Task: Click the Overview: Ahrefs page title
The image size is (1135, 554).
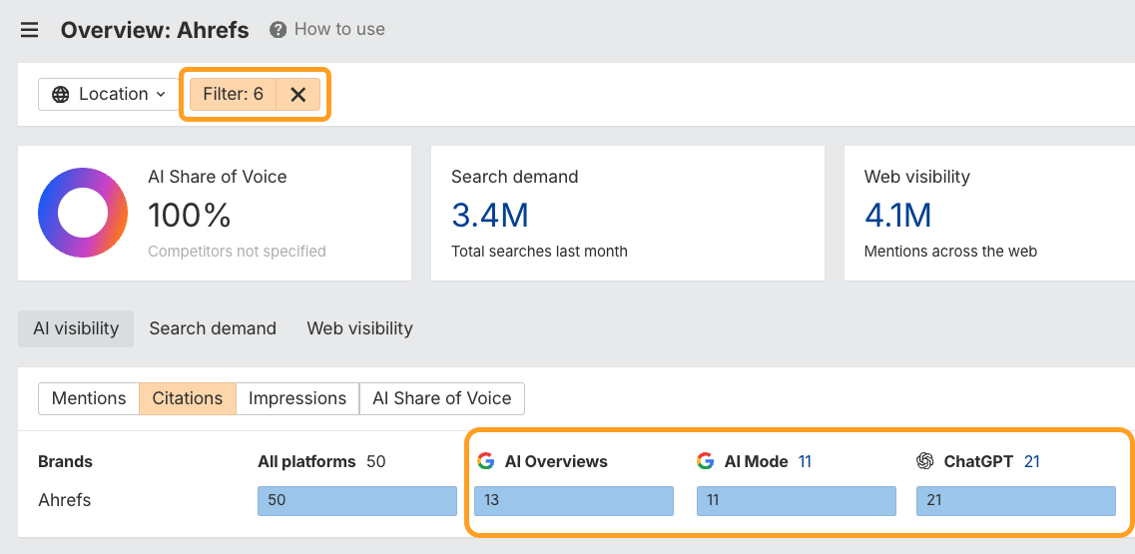Action: point(155,30)
